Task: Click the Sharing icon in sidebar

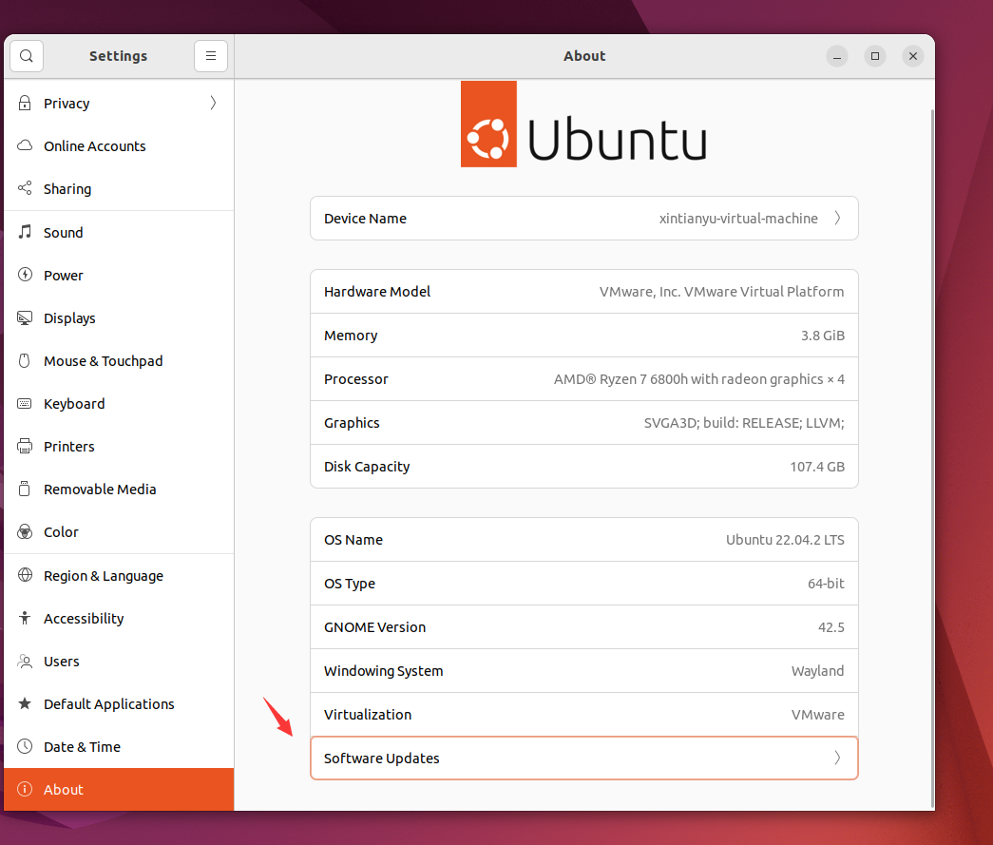Action: pyautogui.click(x=25, y=188)
